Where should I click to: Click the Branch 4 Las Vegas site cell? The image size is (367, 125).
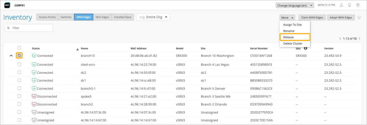tap(215, 65)
